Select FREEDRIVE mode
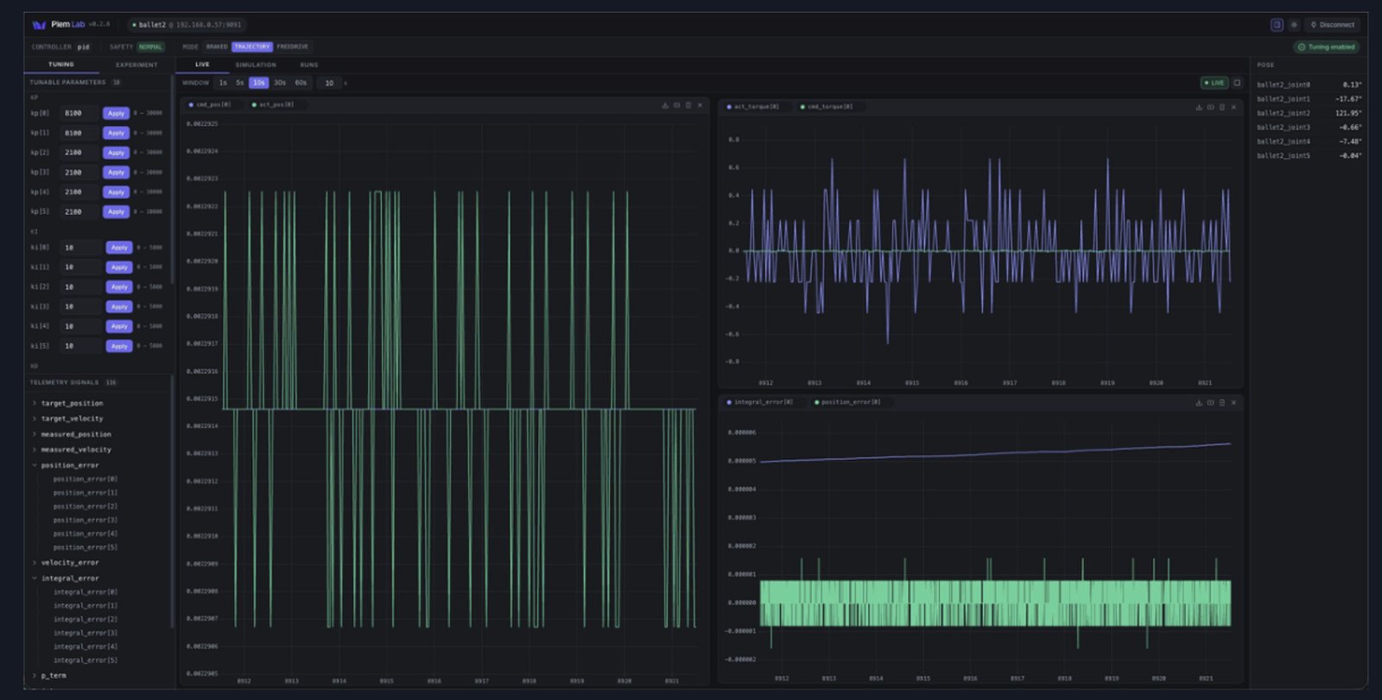1382x700 pixels. (293, 47)
